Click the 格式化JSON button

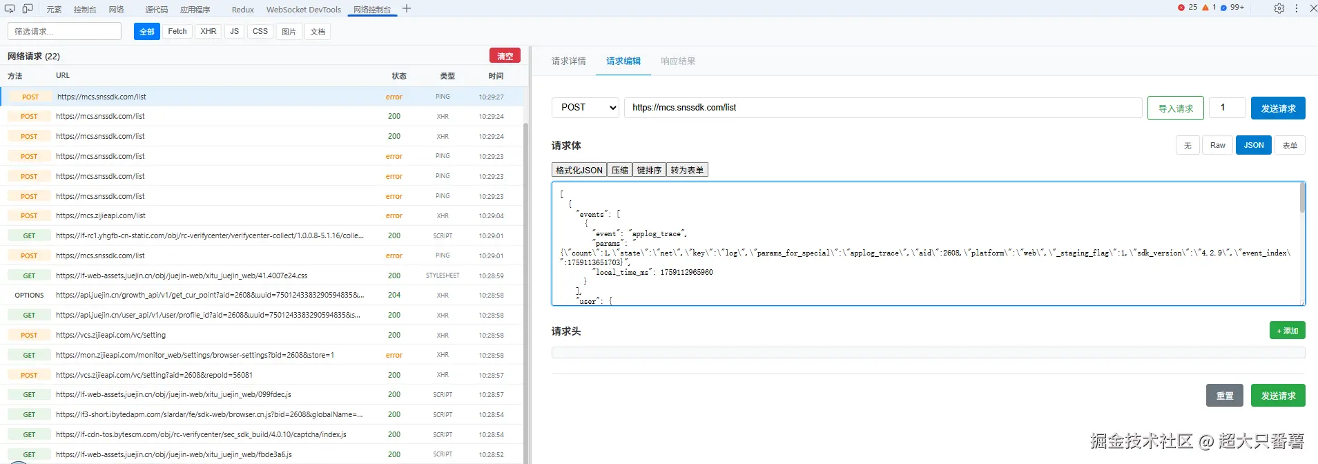point(579,170)
